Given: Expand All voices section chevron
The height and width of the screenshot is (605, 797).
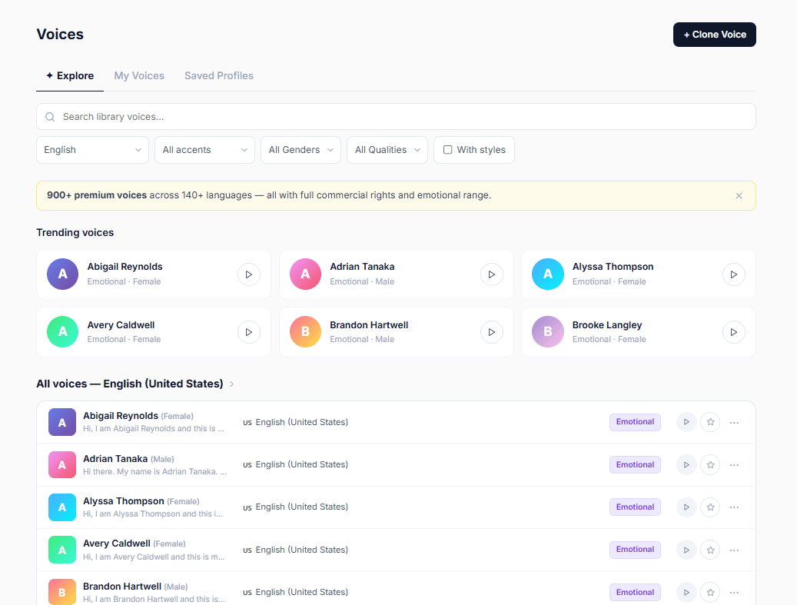Looking at the screenshot, I should 232,384.
